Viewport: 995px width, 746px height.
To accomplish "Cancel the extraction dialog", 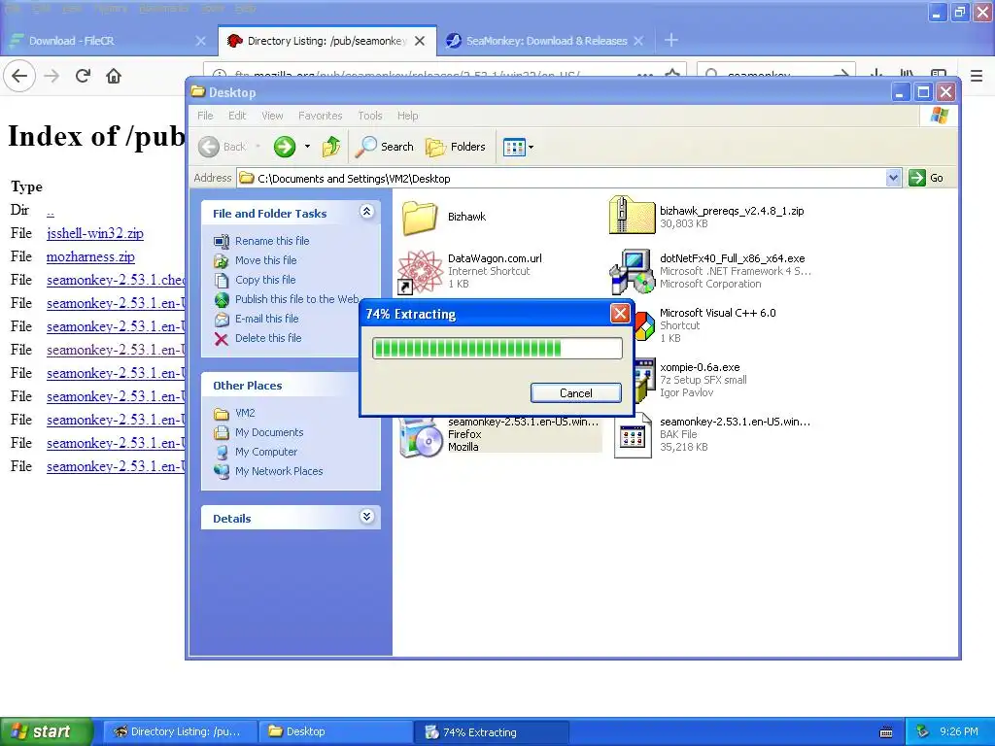I will 575,392.
